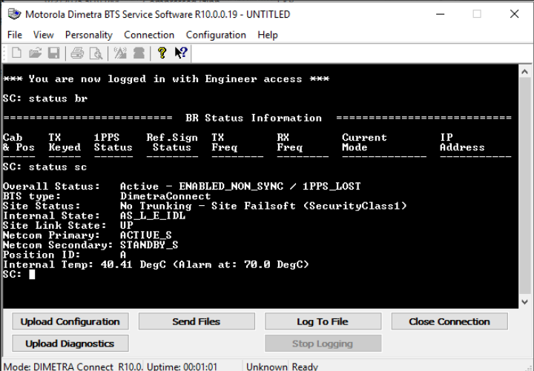Click the yellow question mark About icon
The height and width of the screenshot is (371, 534).
click(x=162, y=53)
